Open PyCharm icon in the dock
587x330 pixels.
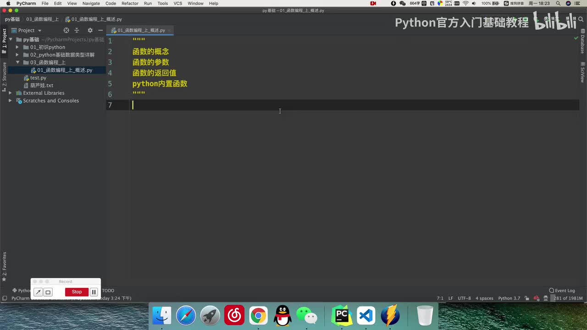[342, 316]
